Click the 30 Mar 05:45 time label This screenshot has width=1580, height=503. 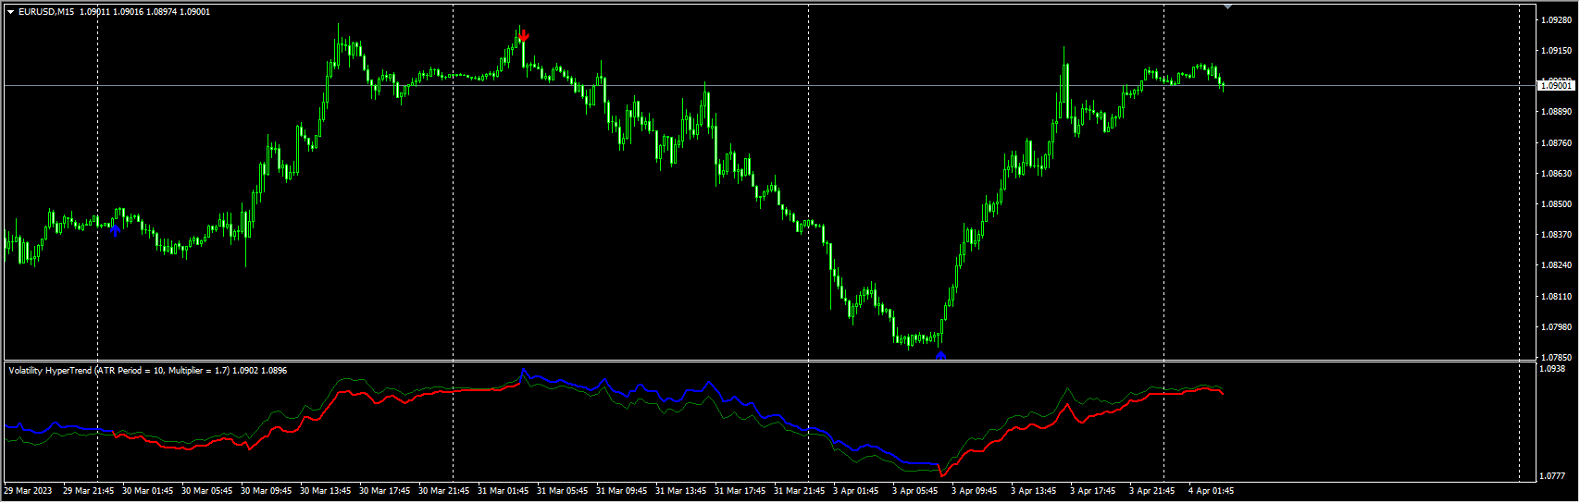click(x=206, y=491)
